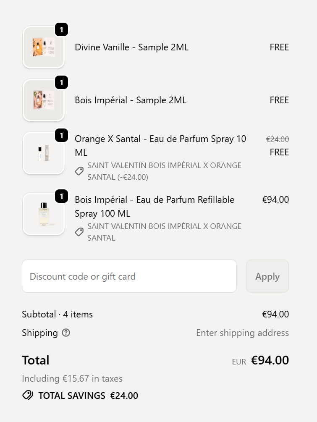
Task: Click the quantity badge on Divine Vanille sample
Action: pyautogui.click(x=62, y=30)
